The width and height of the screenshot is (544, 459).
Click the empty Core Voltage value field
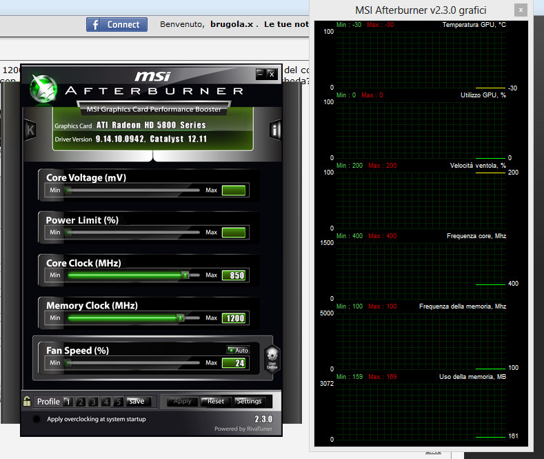pos(234,191)
